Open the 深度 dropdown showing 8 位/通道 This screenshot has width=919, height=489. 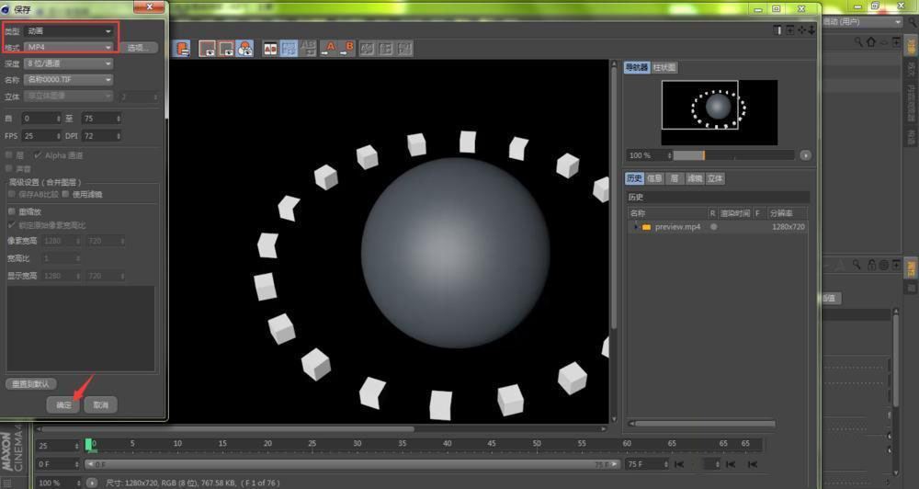[69, 63]
